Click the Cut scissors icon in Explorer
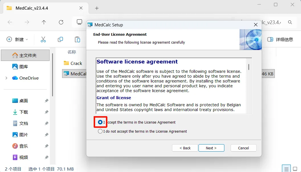The width and height of the screenshot is (301, 172). (x=43, y=39)
